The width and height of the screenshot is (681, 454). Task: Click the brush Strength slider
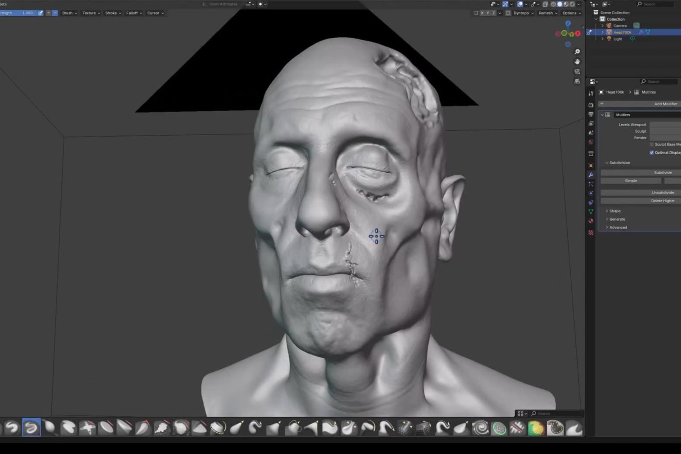pos(18,13)
